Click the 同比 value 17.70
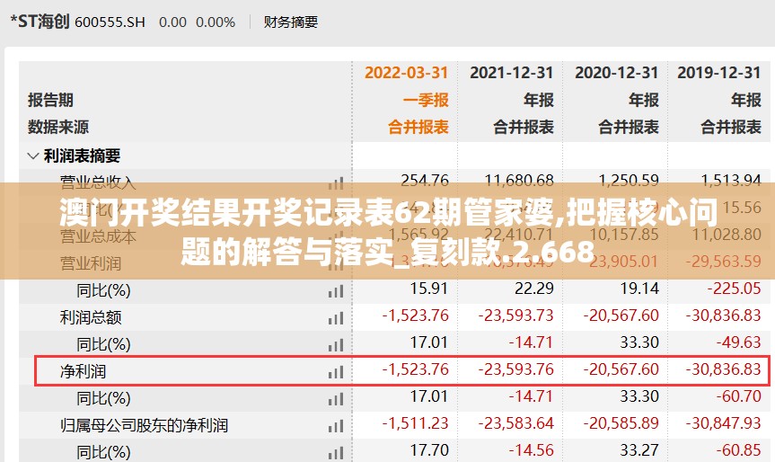775x462 pixels. (x=429, y=450)
